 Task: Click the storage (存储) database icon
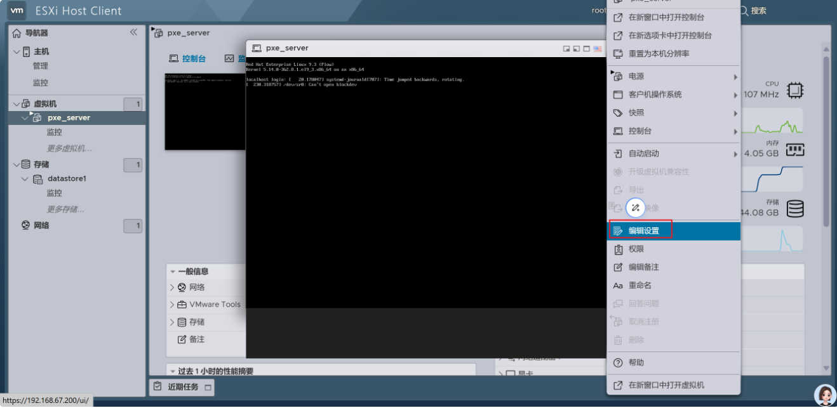(26, 164)
